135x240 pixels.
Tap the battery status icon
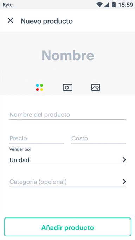(114, 5)
